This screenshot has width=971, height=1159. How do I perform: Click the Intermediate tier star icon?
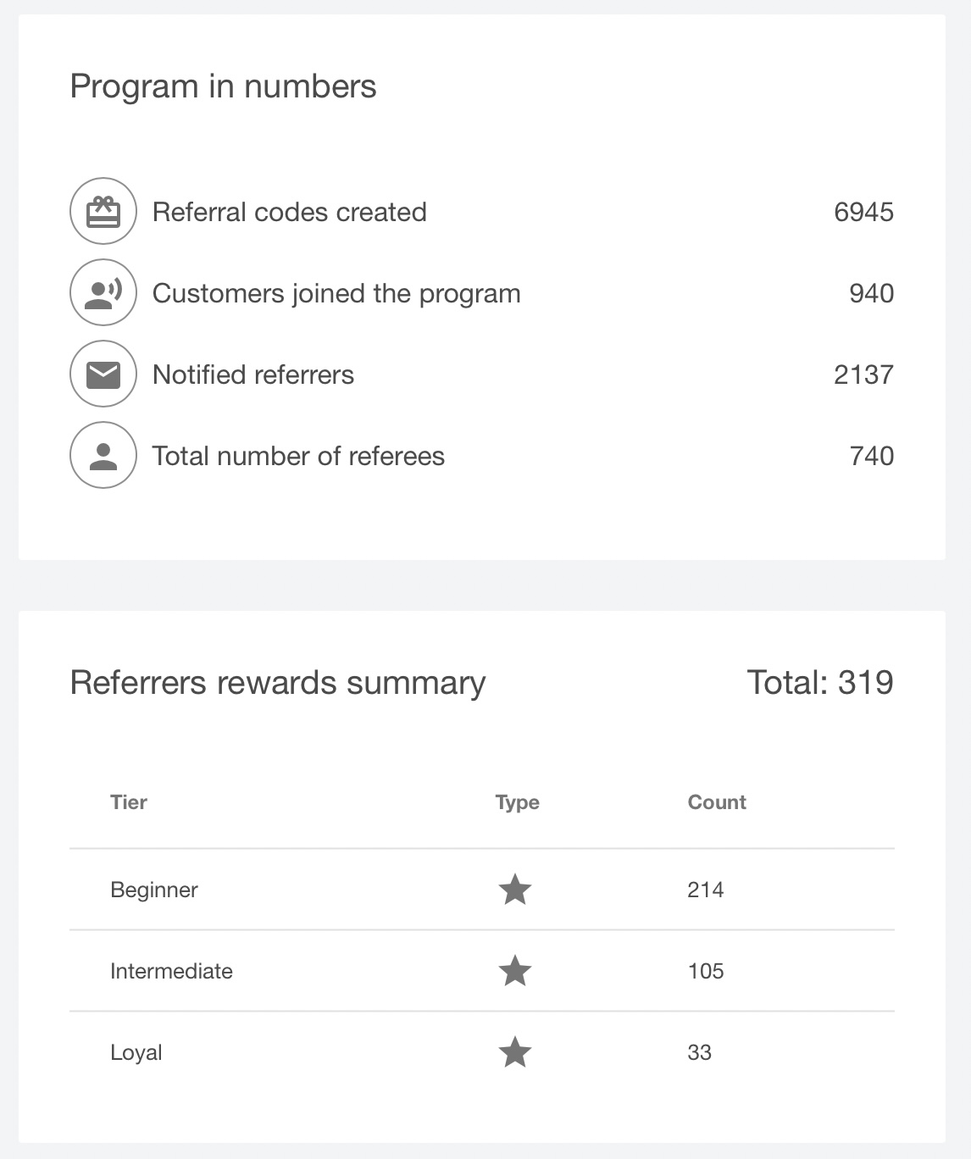click(515, 971)
